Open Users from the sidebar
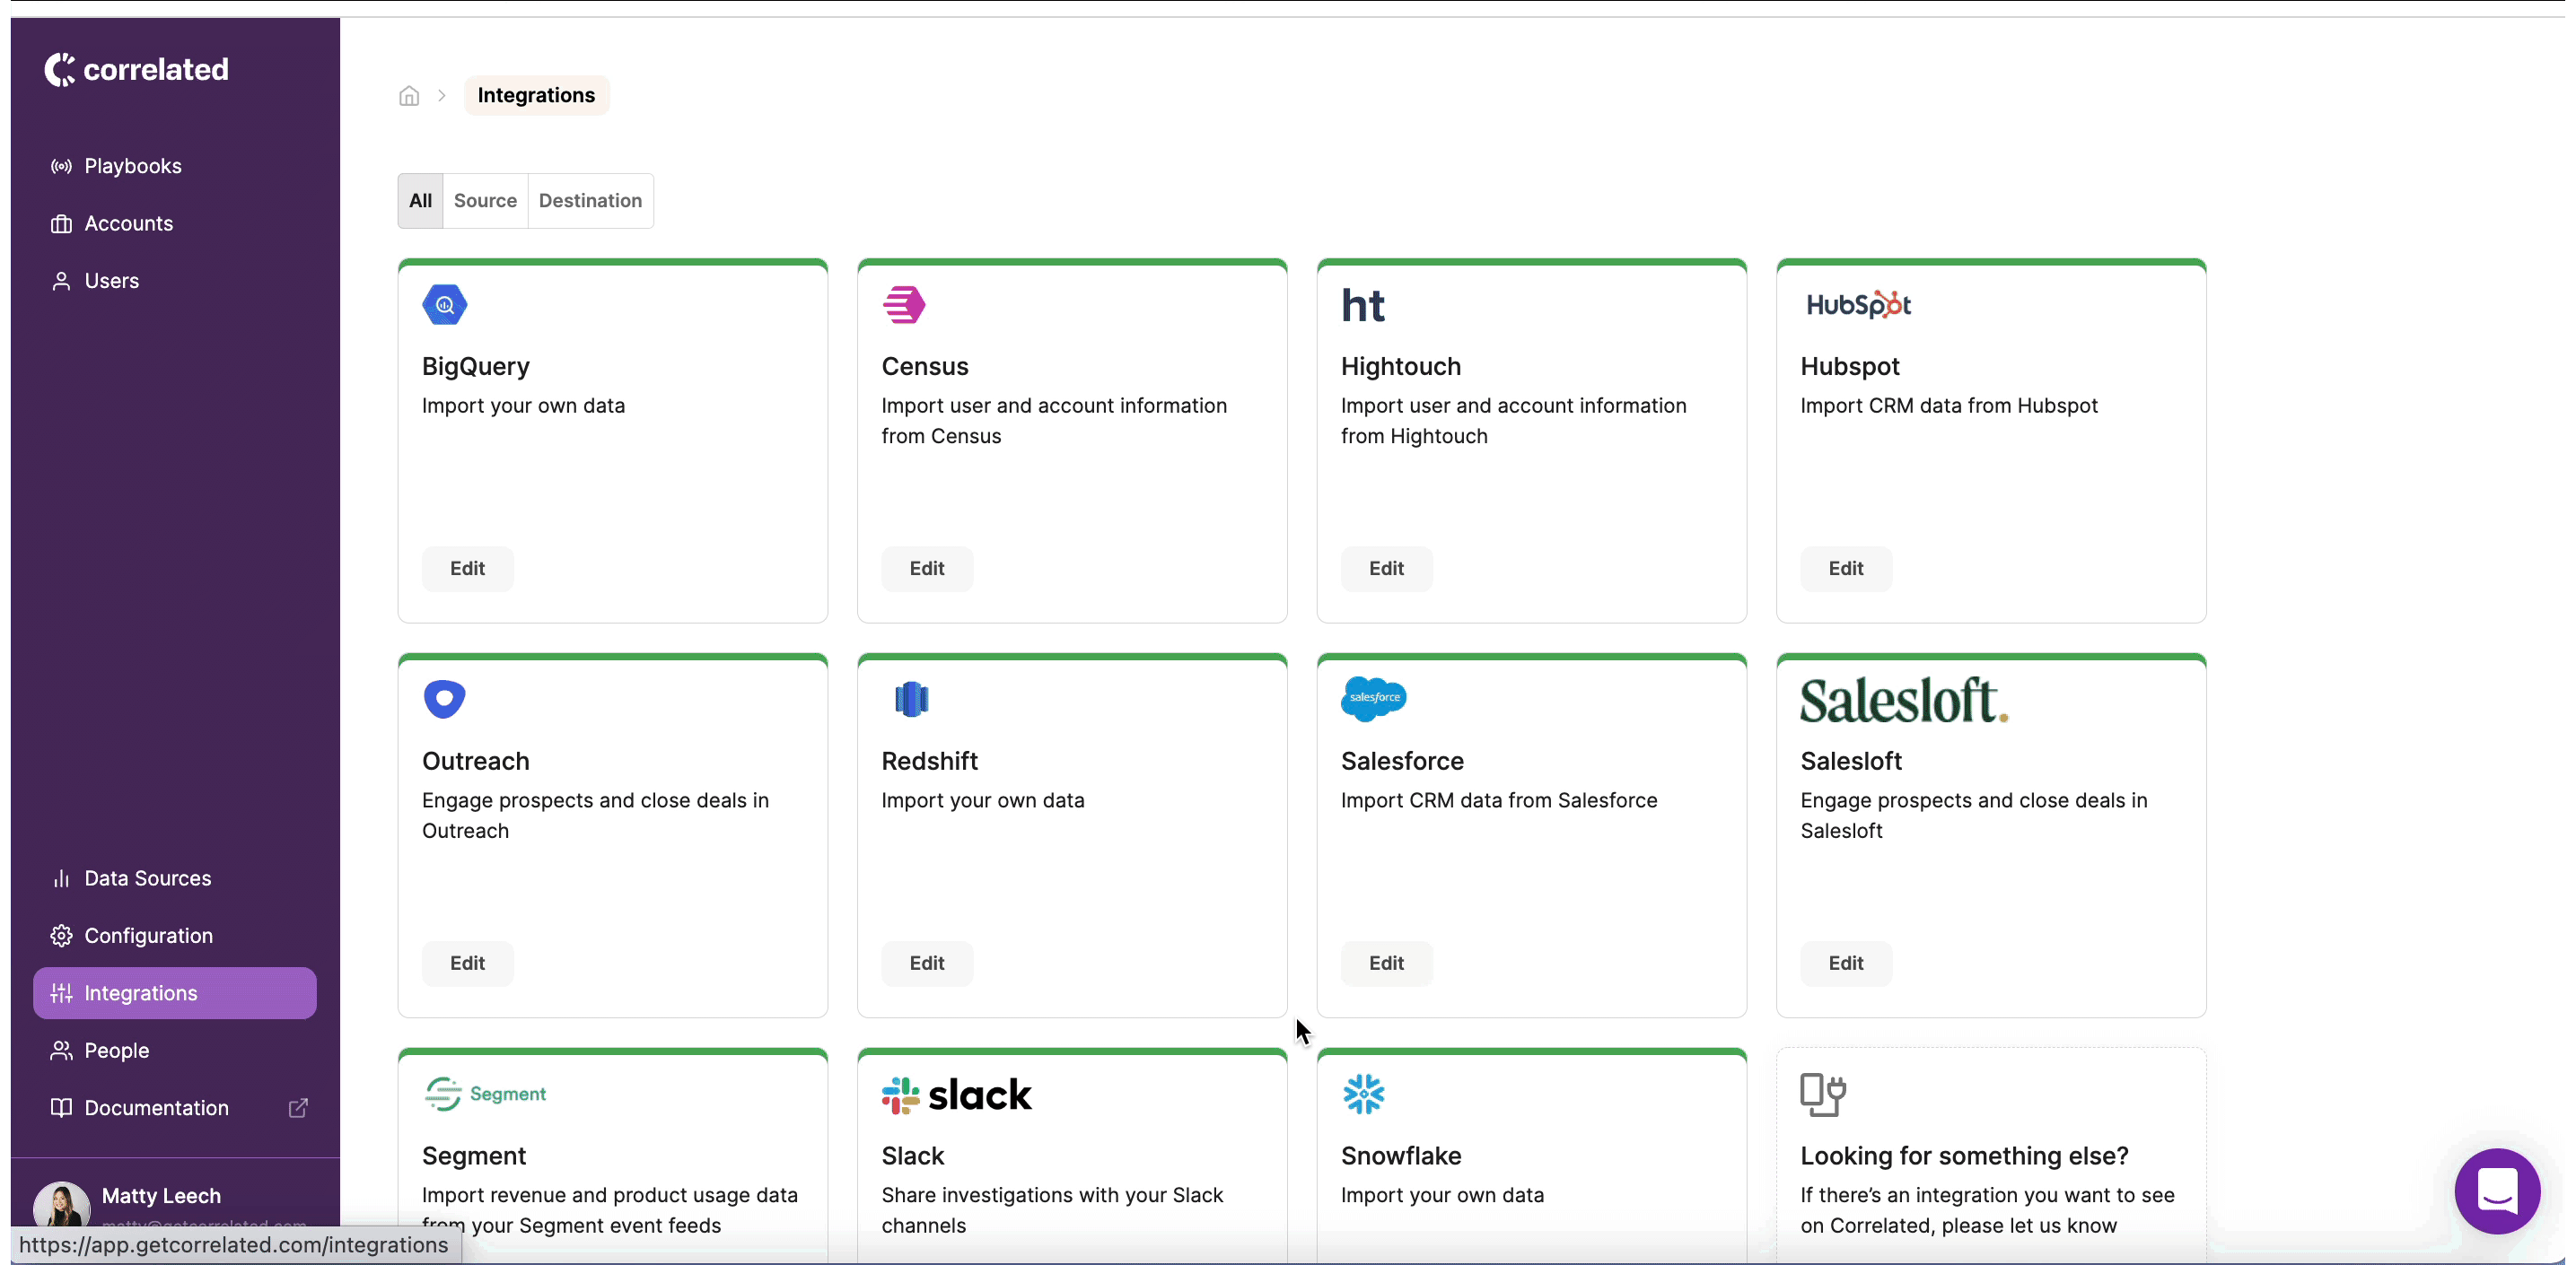 tap(175, 281)
